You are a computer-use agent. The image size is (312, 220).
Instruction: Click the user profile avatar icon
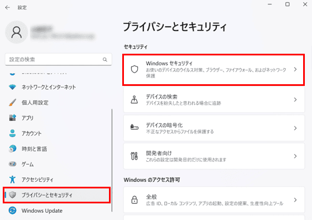(x=17, y=32)
